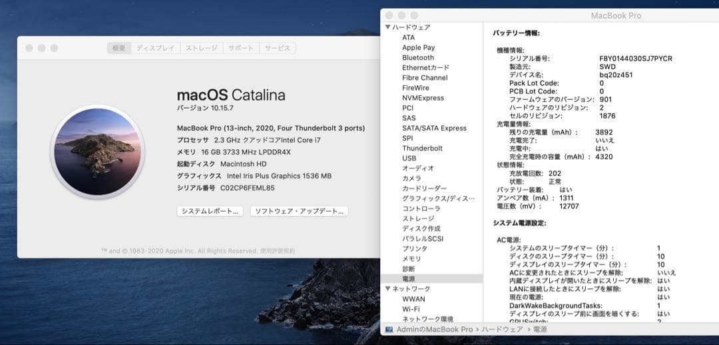Select Fibre Channel in the sidebar
Image resolution: width=719 pixels, height=345 pixels.
click(425, 77)
